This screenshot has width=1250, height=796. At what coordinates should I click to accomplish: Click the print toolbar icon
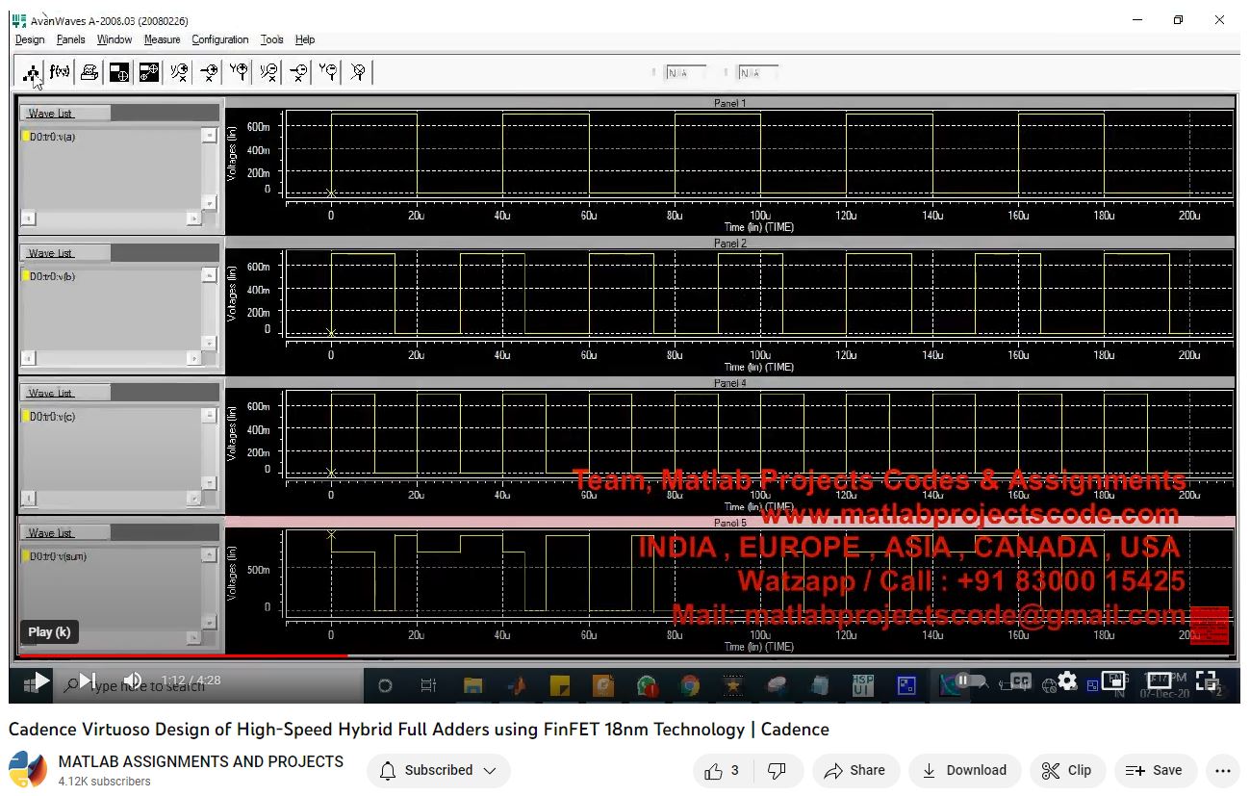pyautogui.click(x=89, y=72)
